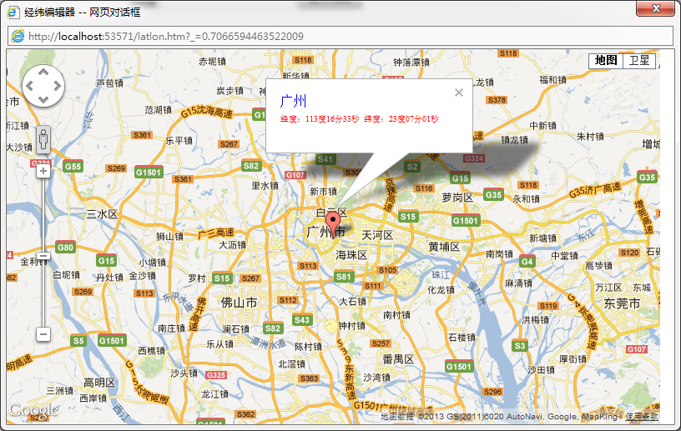Click the dialog title bar page icon

[13, 12]
